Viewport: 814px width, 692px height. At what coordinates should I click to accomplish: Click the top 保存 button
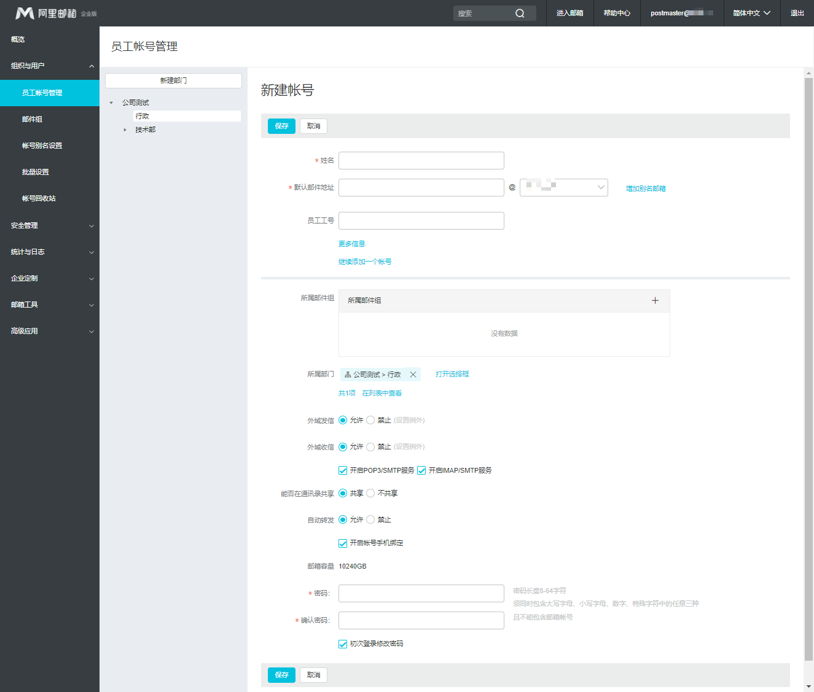(x=281, y=126)
